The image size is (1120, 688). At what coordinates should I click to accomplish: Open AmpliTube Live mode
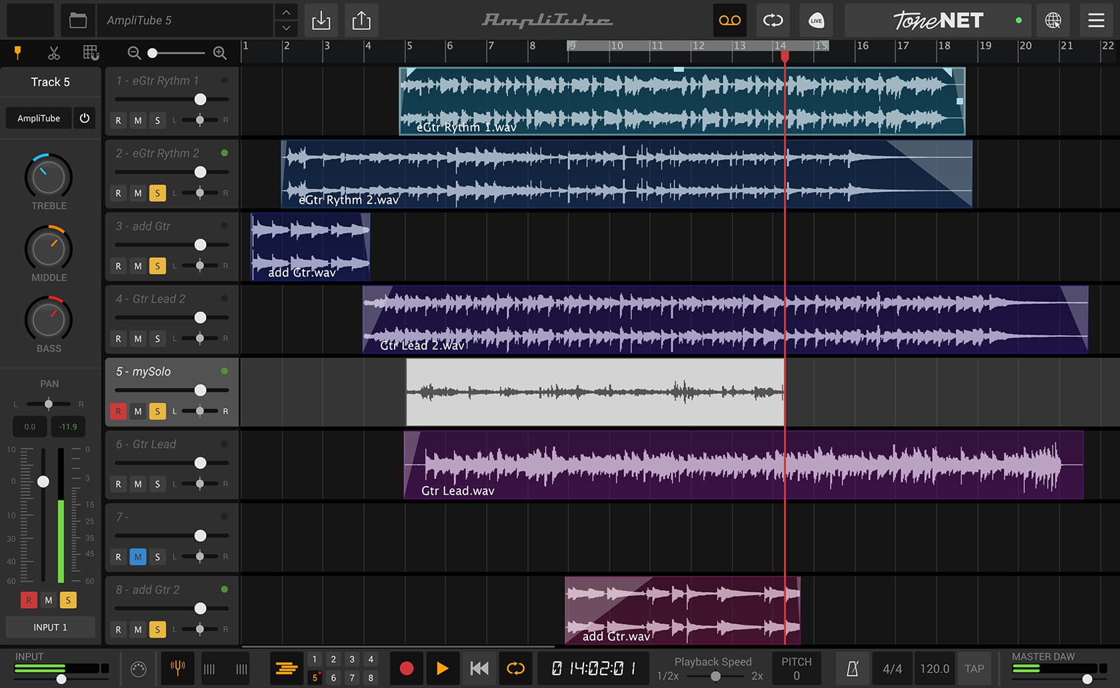click(816, 21)
